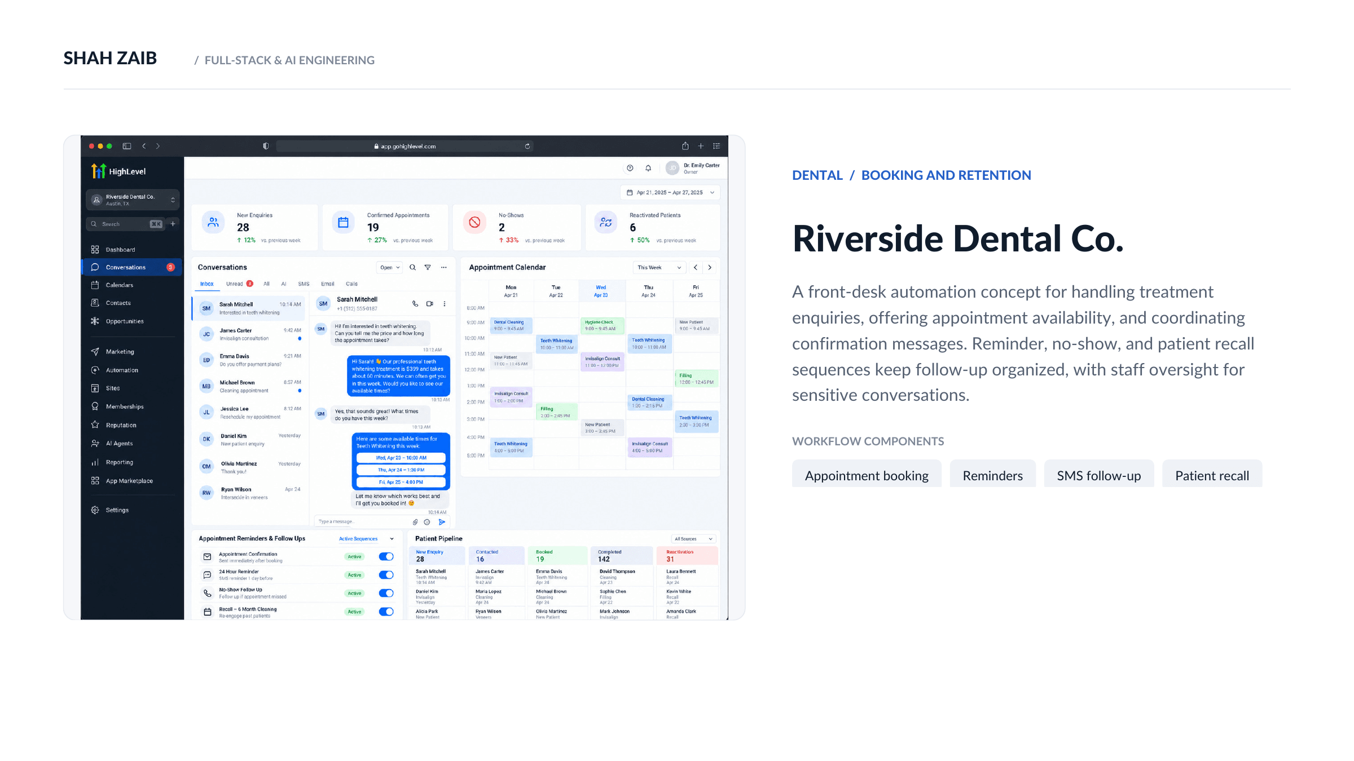The image size is (1354, 761).
Task: Open the notifications bell
Action: 648,168
